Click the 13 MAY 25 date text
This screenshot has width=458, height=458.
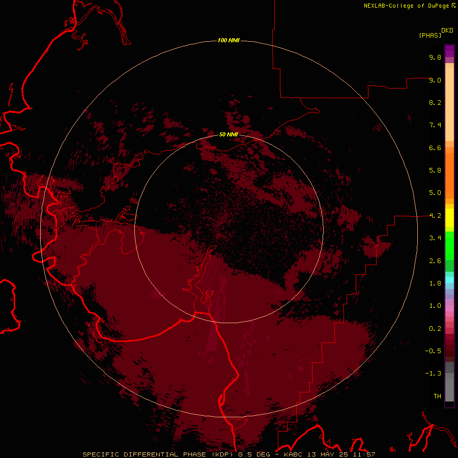click(x=328, y=454)
